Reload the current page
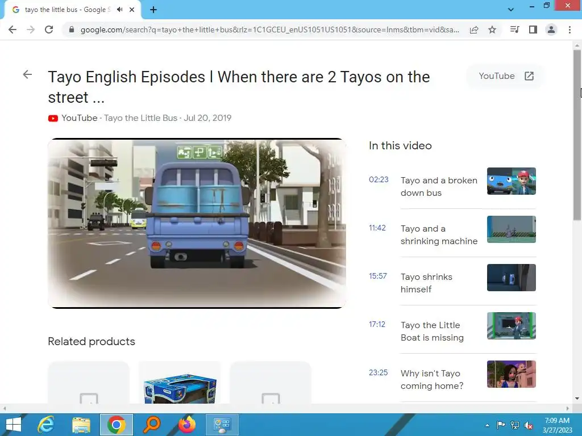582x436 pixels. [x=49, y=30]
